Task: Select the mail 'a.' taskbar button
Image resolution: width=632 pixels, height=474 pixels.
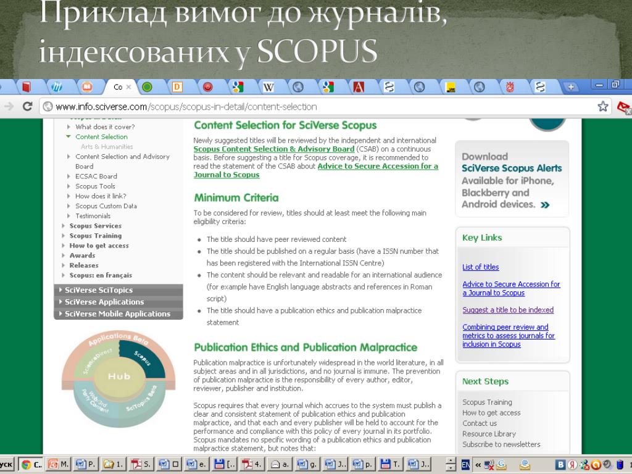Action: click(279, 464)
